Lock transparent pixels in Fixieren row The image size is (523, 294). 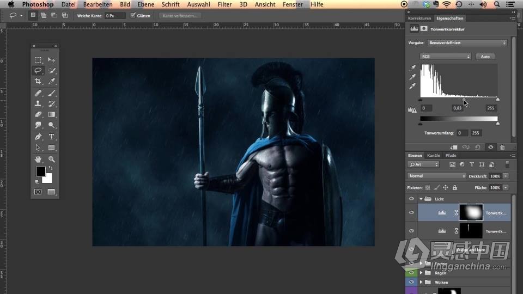(x=428, y=188)
